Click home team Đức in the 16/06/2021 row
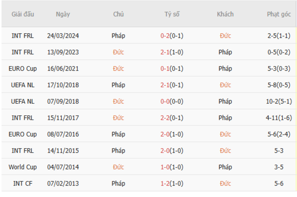The height and width of the screenshot is (197, 297). pos(118,68)
